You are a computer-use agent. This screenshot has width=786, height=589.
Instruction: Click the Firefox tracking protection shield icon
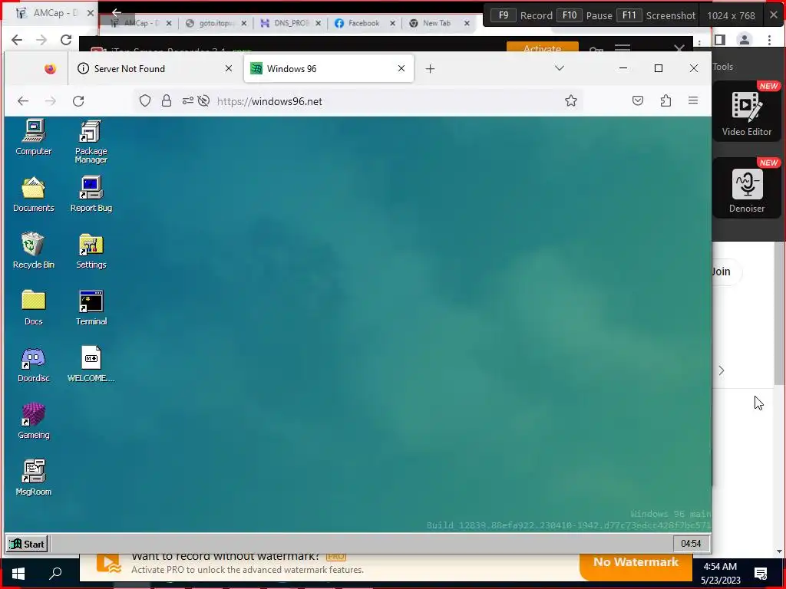(145, 101)
